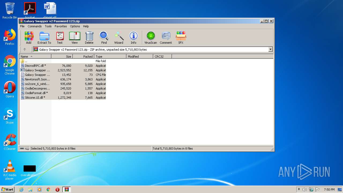The width and height of the screenshot is (343, 193).
Task: Select Newtonsoft.Json file row
Action: pyautogui.click(x=63, y=79)
